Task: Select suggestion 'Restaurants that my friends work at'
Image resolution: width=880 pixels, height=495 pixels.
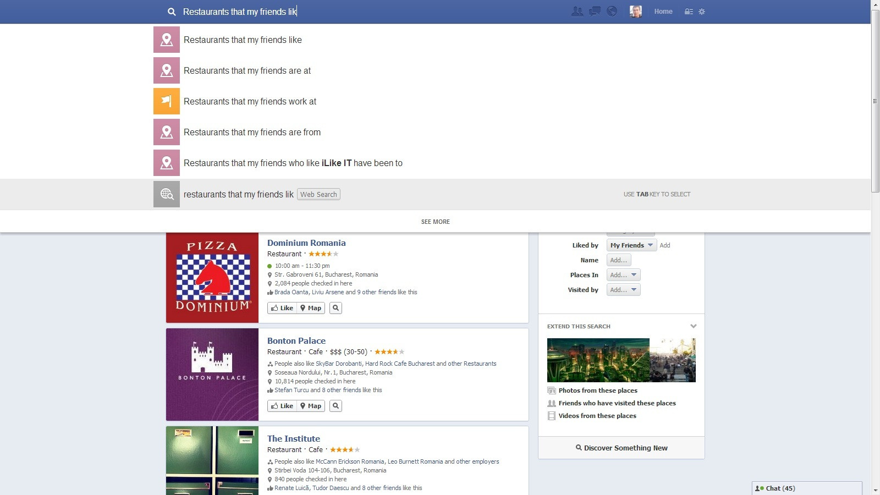Action: click(250, 102)
